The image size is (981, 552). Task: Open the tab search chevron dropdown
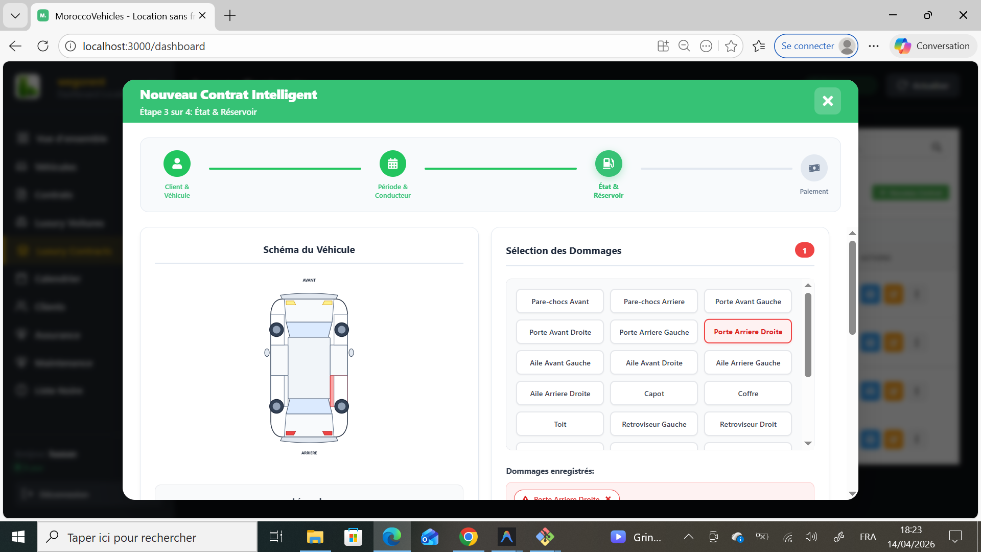click(15, 15)
